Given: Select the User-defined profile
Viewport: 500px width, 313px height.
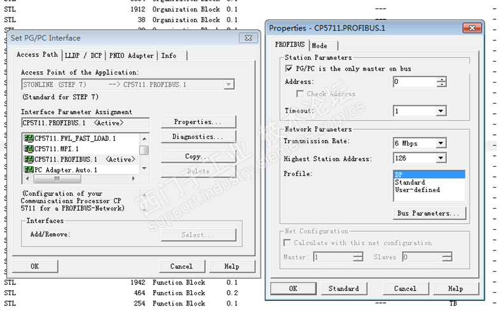Looking at the screenshot, I should [x=429, y=190].
